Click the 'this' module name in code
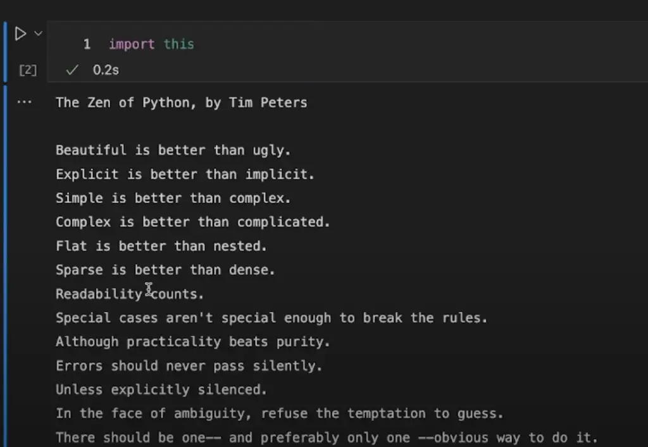 [178, 44]
